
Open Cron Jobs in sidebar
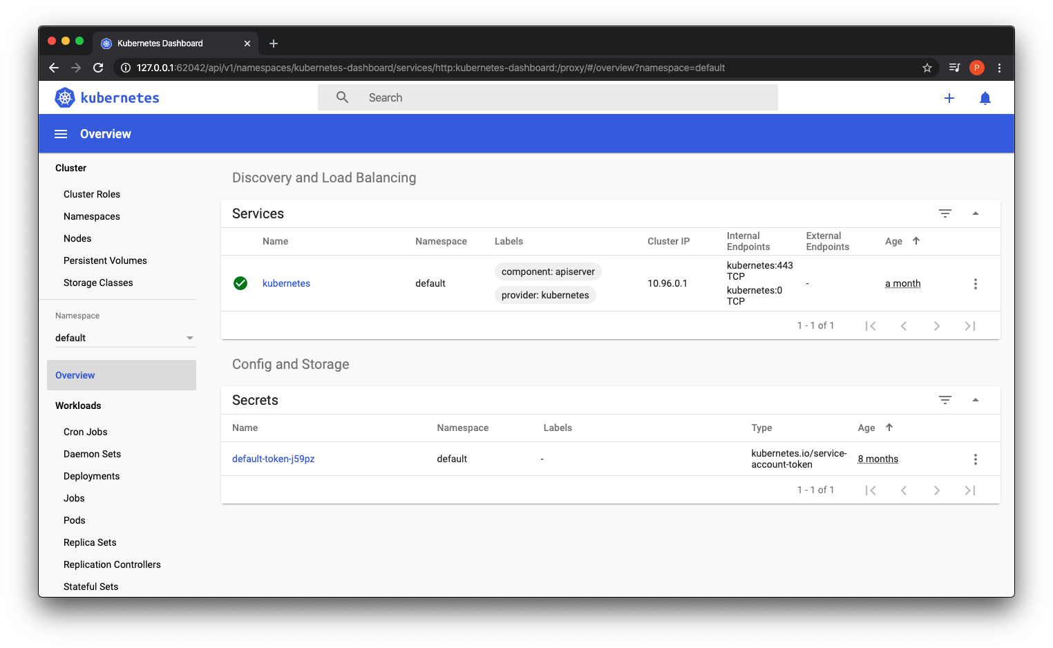click(x=86, y=432)
